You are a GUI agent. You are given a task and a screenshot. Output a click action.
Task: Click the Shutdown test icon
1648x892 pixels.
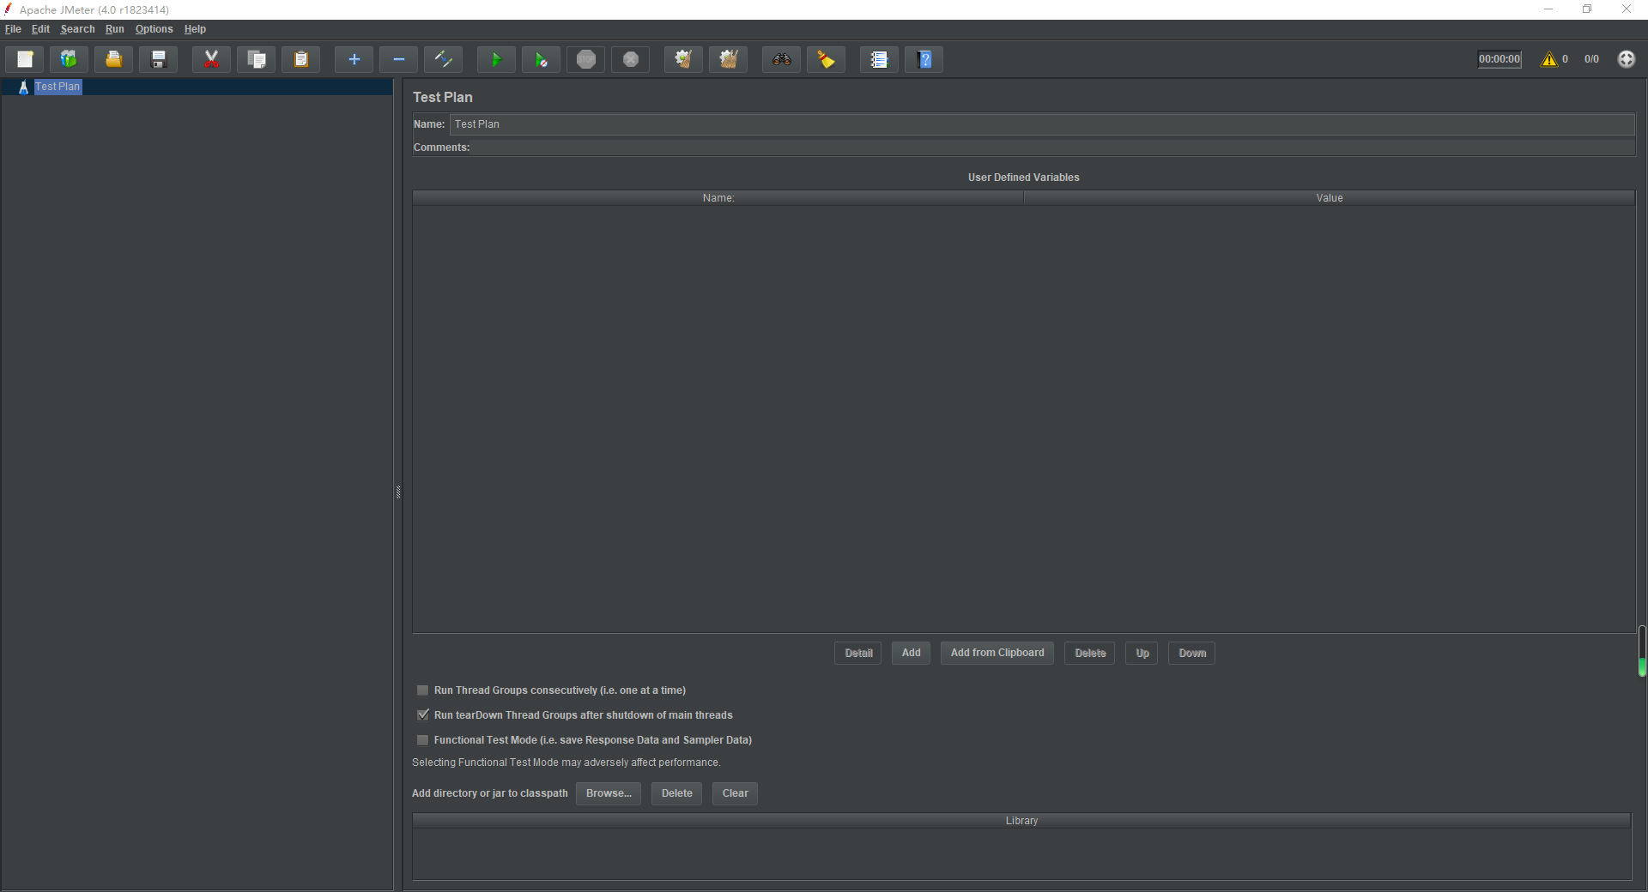[x=631, y=59]
